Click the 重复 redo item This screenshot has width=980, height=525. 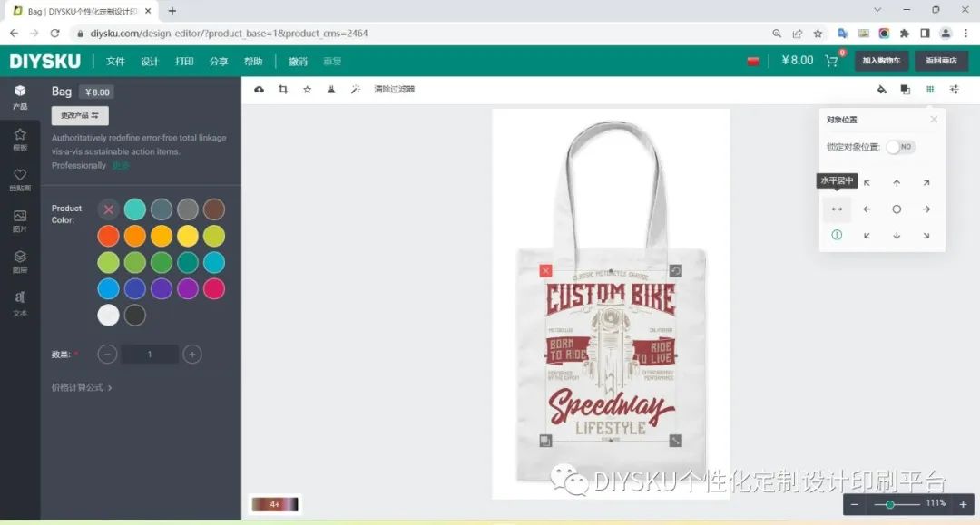pos(332,61)
